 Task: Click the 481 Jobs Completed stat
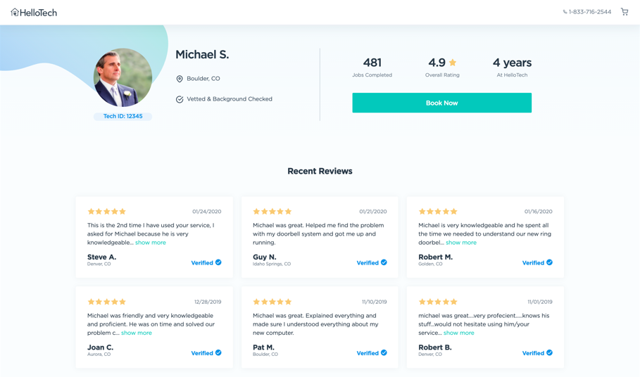pyautogui.click(x=372, y=68)
